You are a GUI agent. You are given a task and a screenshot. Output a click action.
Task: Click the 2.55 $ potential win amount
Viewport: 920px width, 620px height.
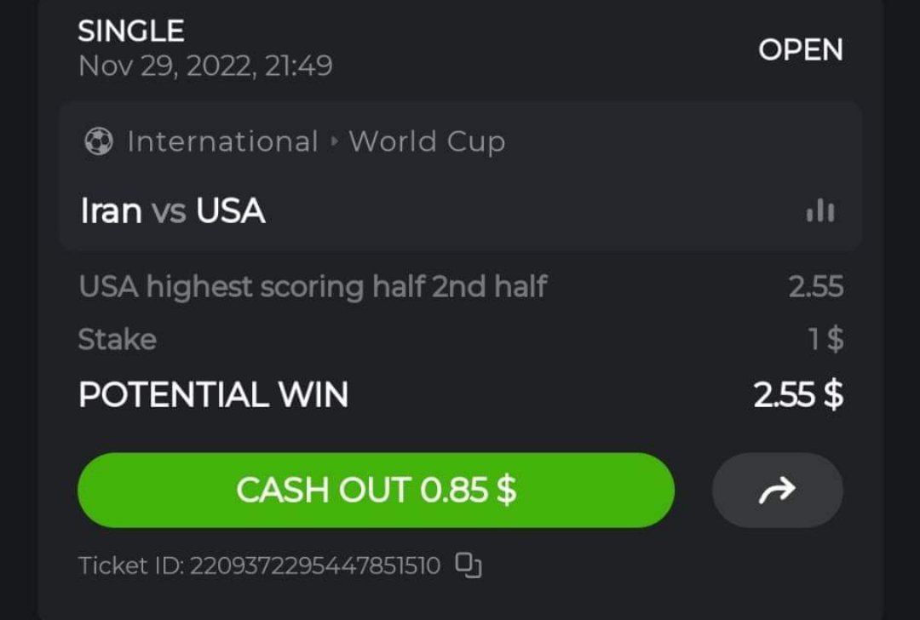[798, 395]
